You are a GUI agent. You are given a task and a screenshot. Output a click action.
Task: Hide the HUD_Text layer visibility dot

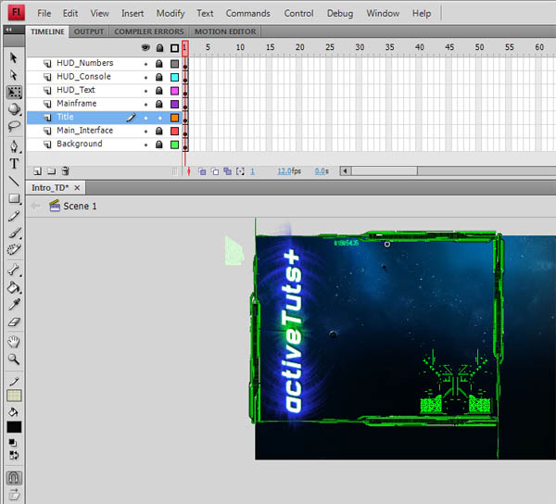point(145,91)
